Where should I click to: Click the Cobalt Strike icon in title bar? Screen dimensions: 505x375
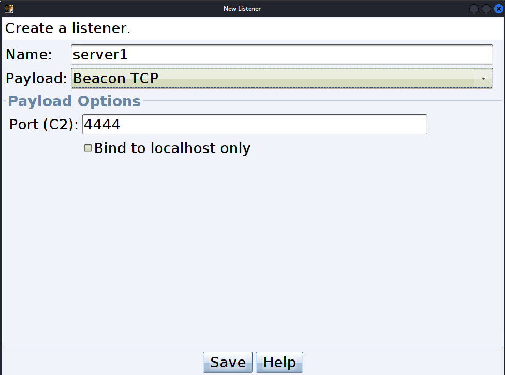coord(9,9)
